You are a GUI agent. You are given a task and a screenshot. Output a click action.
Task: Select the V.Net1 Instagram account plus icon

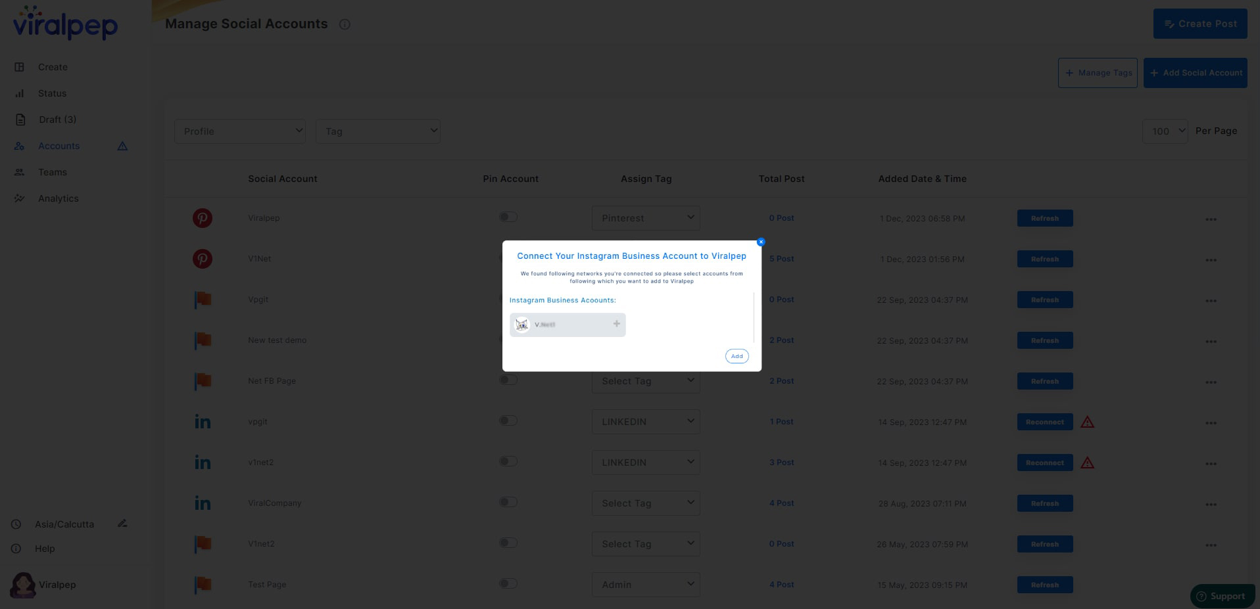(616, 324)
